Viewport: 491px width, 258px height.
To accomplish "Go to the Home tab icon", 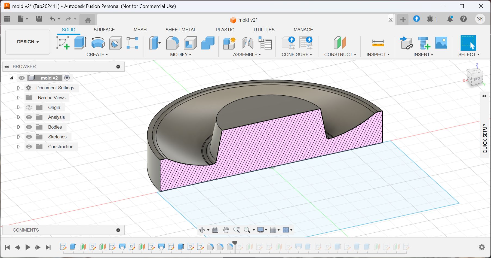I will point(88,20).
